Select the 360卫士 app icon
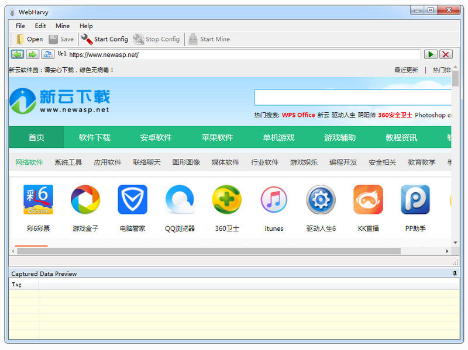This screenshot has height=350, width=468. point(226,200)
